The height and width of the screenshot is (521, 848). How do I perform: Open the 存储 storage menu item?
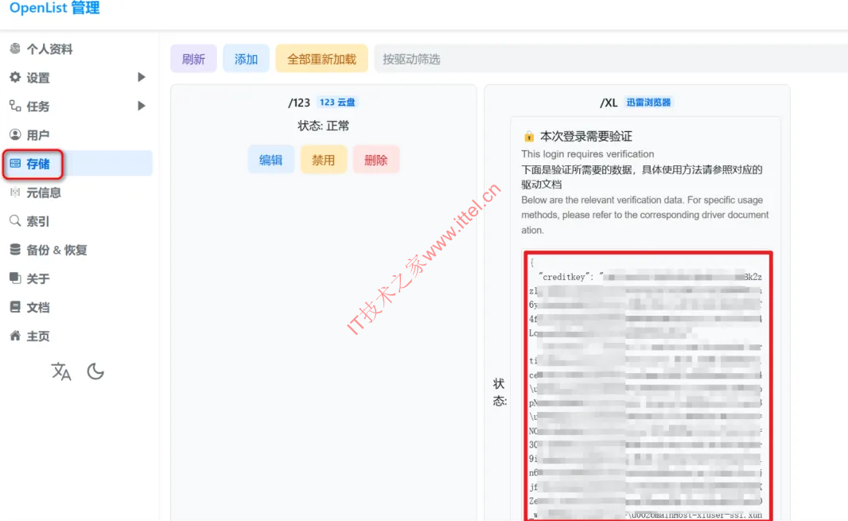[38, 164]
